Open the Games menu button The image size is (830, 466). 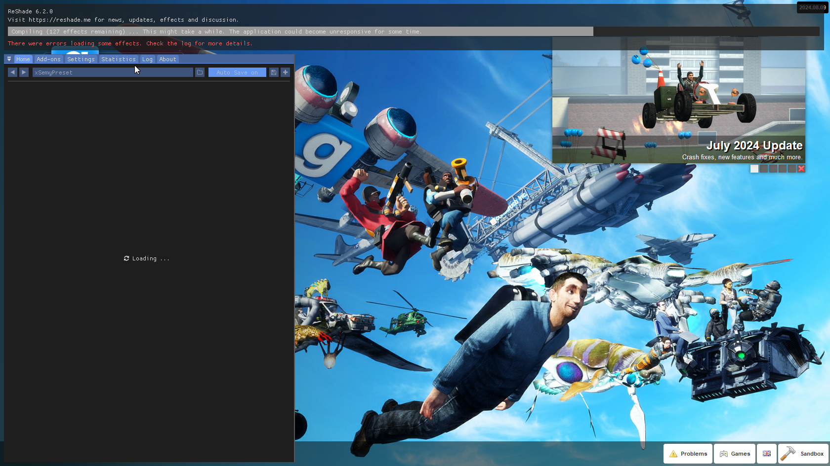735,454
